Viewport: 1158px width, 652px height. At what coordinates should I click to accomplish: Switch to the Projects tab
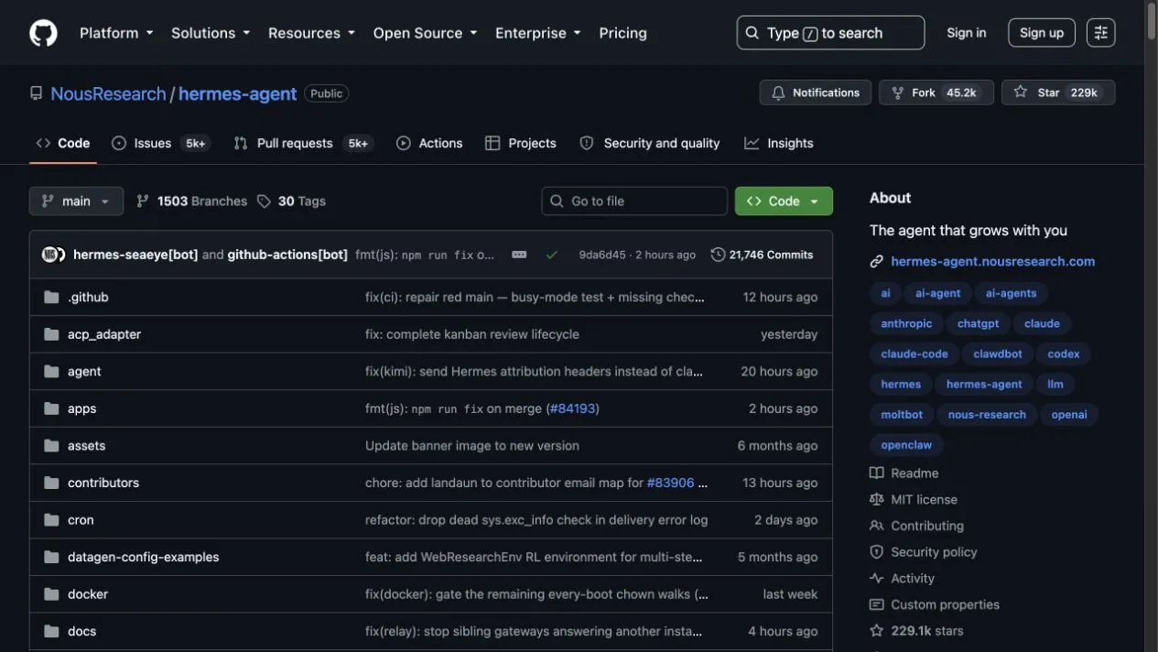521,144
